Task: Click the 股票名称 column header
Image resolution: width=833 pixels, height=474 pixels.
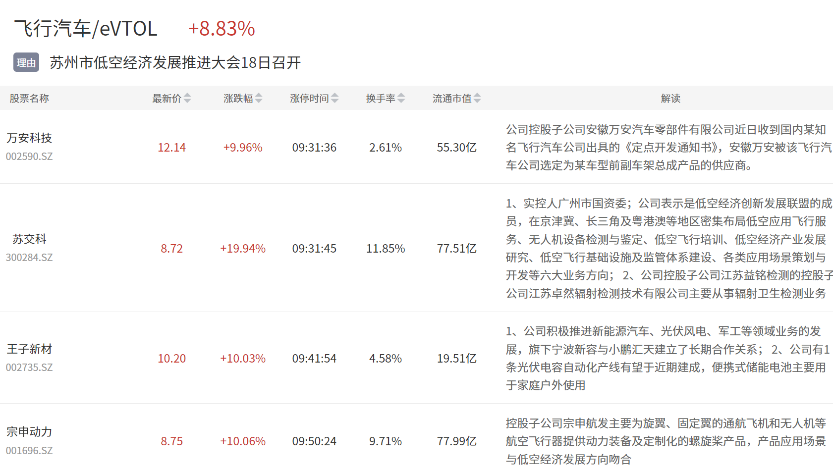Action: [x=29, y=98]
